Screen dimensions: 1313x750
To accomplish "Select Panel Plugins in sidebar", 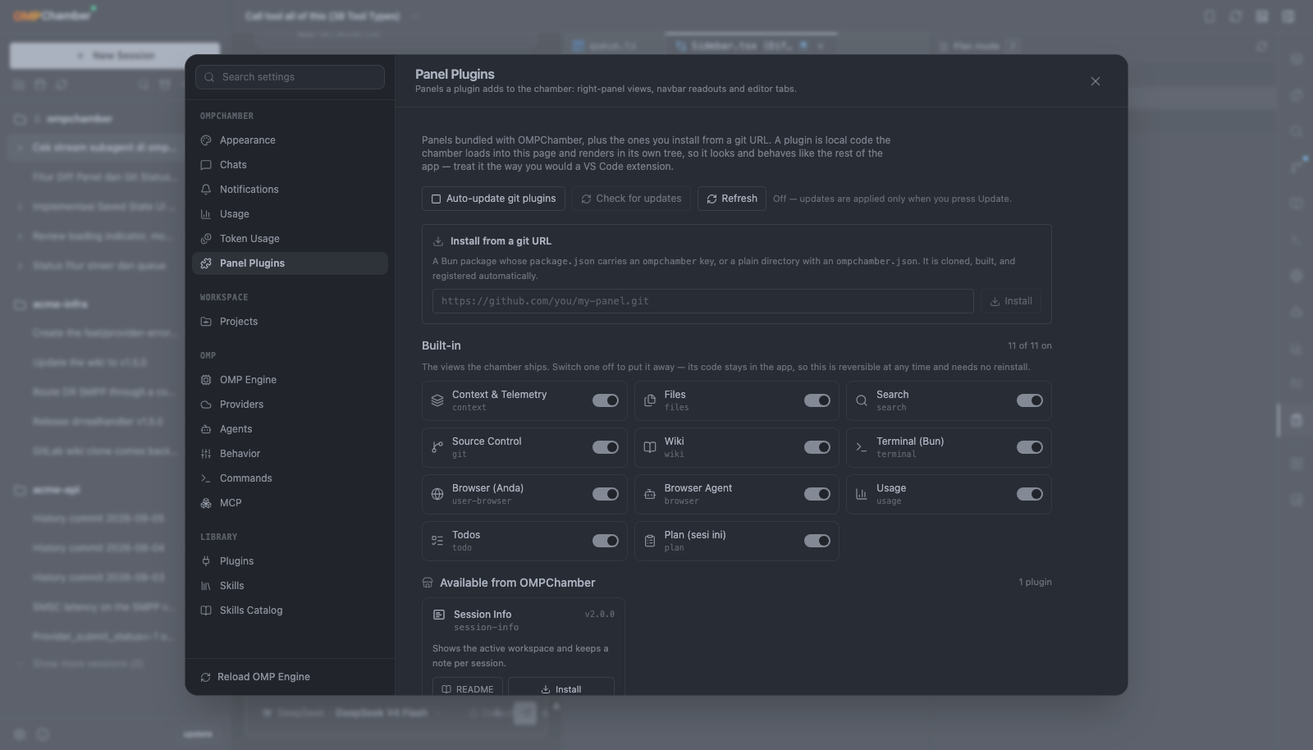I will pos(290,263).
